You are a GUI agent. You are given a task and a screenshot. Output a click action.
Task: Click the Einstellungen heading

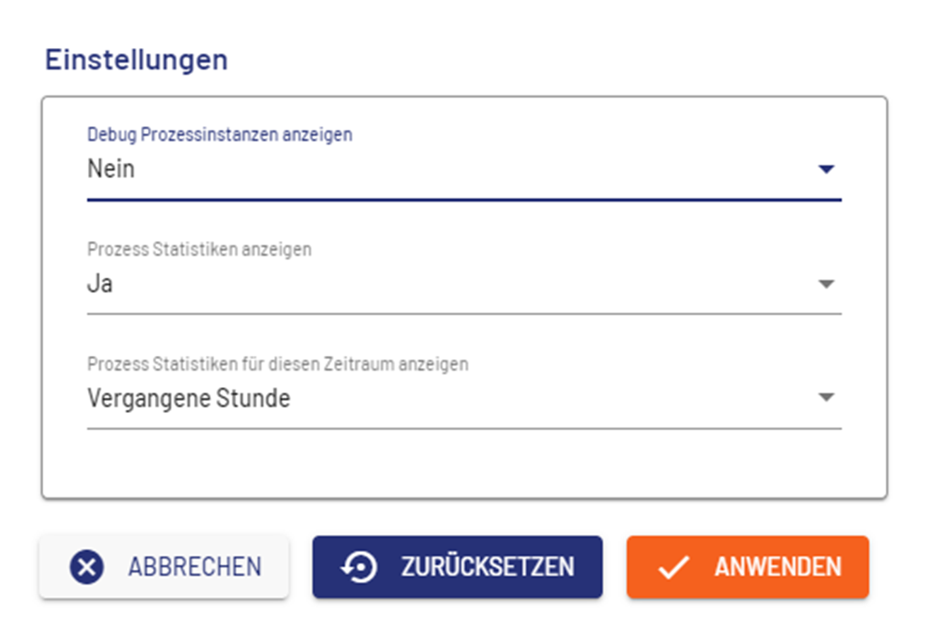pyautogui.click(x=136, y=60)
